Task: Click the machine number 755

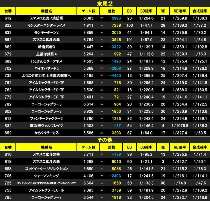Action: coord(8,190)
